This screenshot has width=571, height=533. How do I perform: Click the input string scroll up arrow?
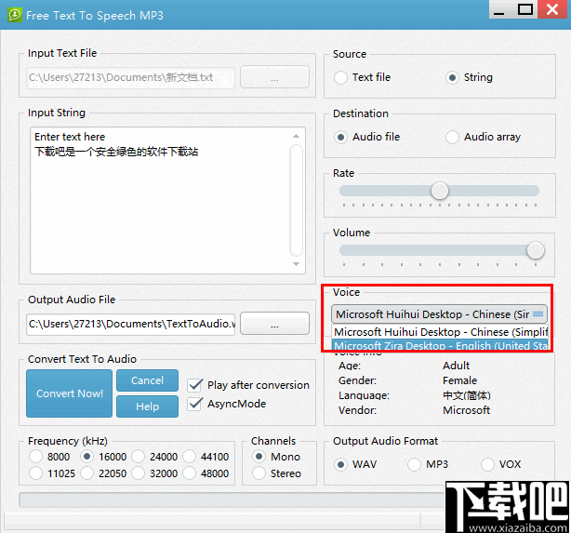[296, 136]
